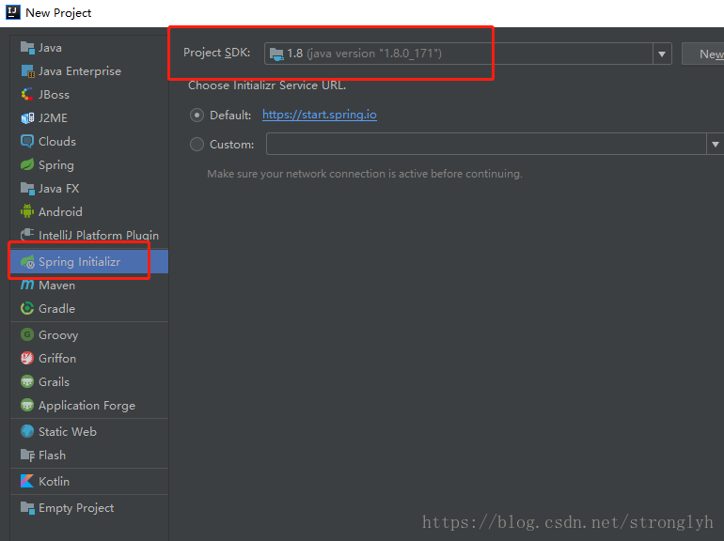Select the Clouds label
This screenshot has width=724, height=541.
pos(57,141)
